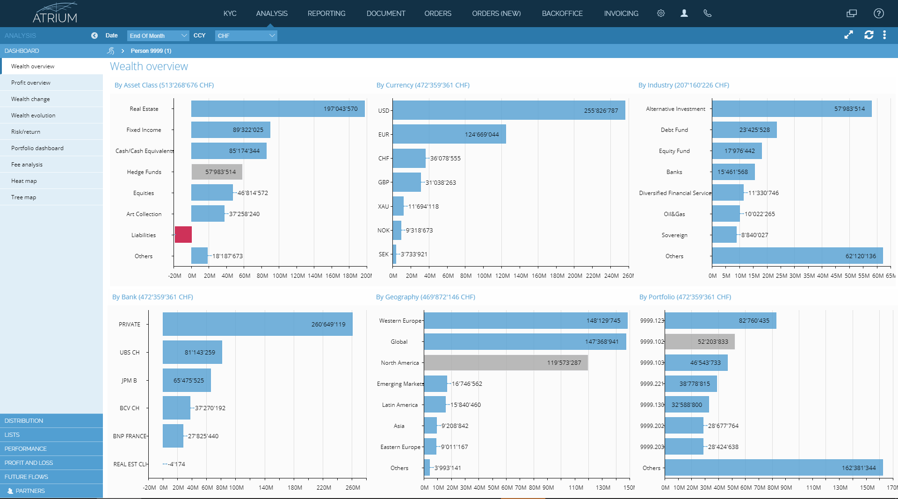The image size is (898, 499).
Task: Collapse the Analysis sidebar with back arrow
Action: click(x=94, y=36)
